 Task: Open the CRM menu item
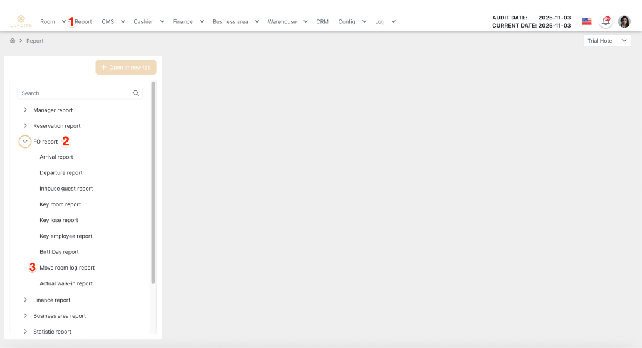[322, 21]
